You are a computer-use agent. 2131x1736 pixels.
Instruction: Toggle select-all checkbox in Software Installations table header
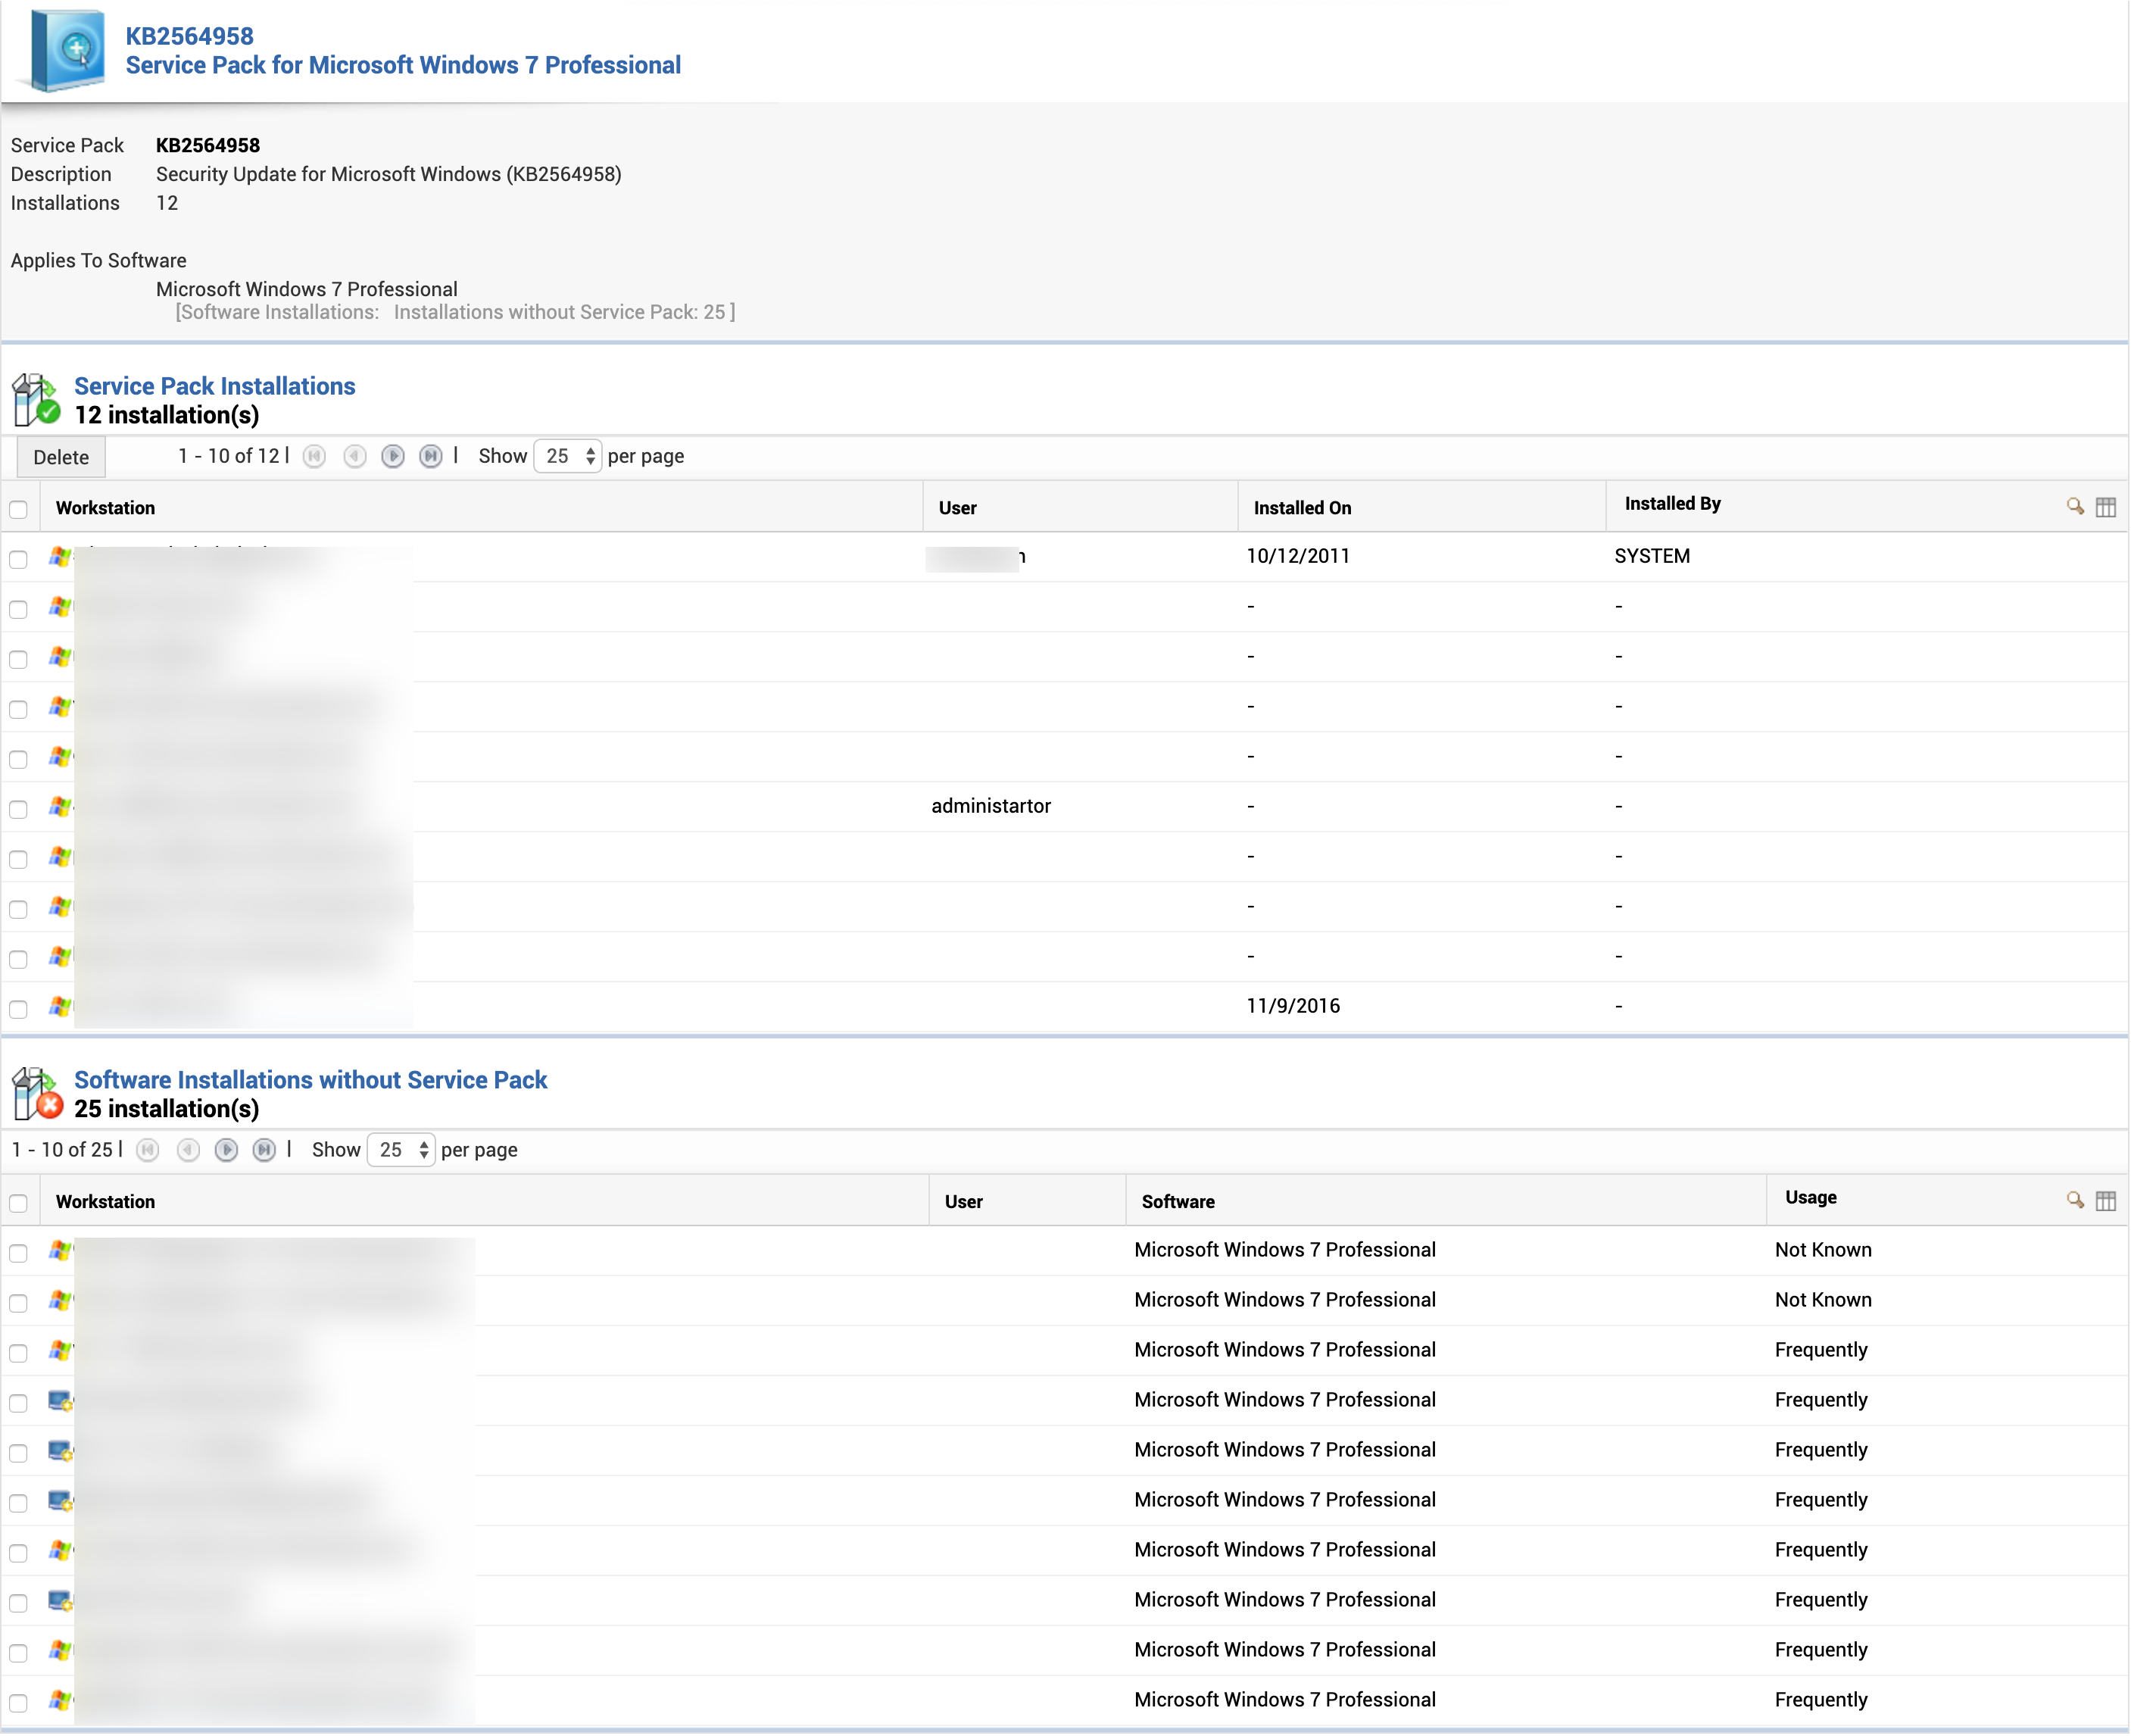coord(18,1203)
